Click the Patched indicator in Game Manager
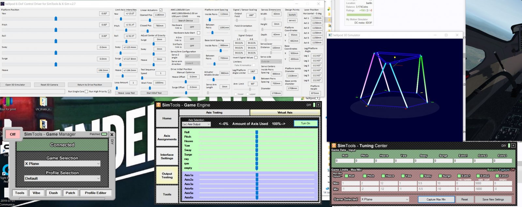 pyautogui.click(x=104, y=134)
